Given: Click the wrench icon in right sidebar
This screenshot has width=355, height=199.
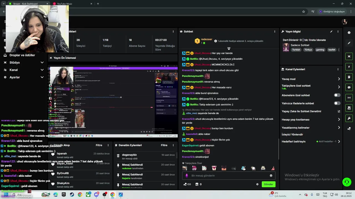Looking at the screenshot, I should click(x=349, y=118).
